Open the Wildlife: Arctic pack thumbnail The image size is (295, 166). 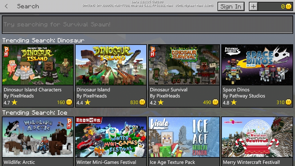tap(38, 137)
